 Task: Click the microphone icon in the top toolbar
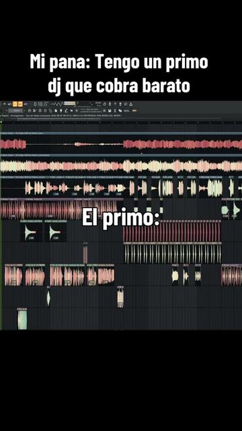110,104
